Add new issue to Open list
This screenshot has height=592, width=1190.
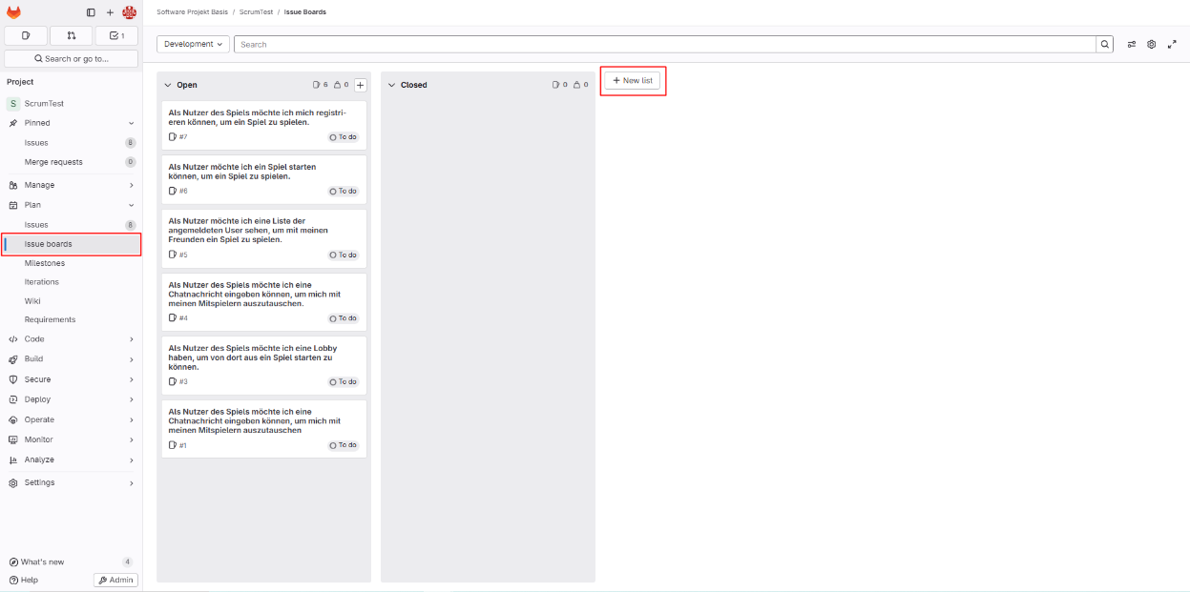pyautogui.click(x=360, y=85)
